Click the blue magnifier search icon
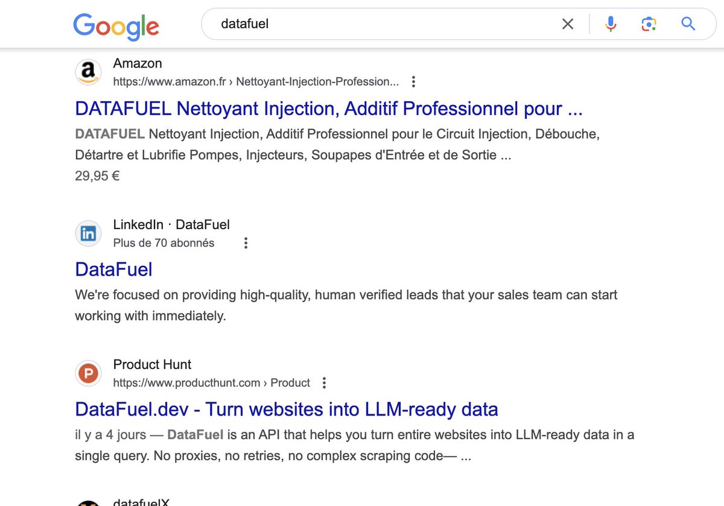724x506 pixels. (x=688, y=24)
